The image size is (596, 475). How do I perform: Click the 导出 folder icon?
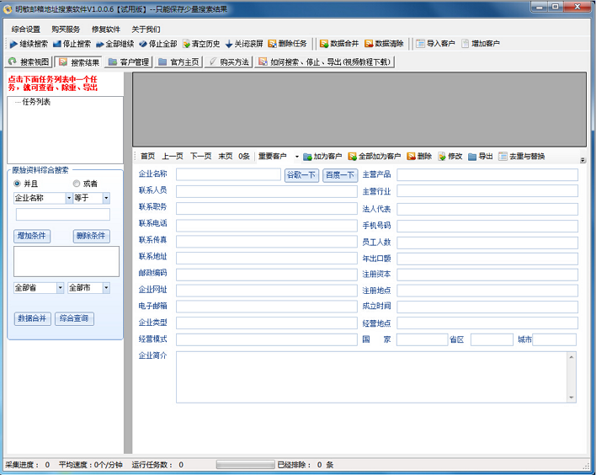coord(472,157)
